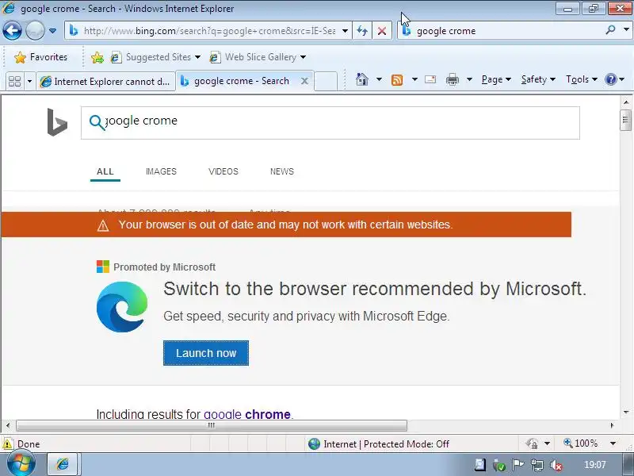The image size is (634, 476).
Task: Open the recent pages dropdown arrow
Action: coord(52,31)
